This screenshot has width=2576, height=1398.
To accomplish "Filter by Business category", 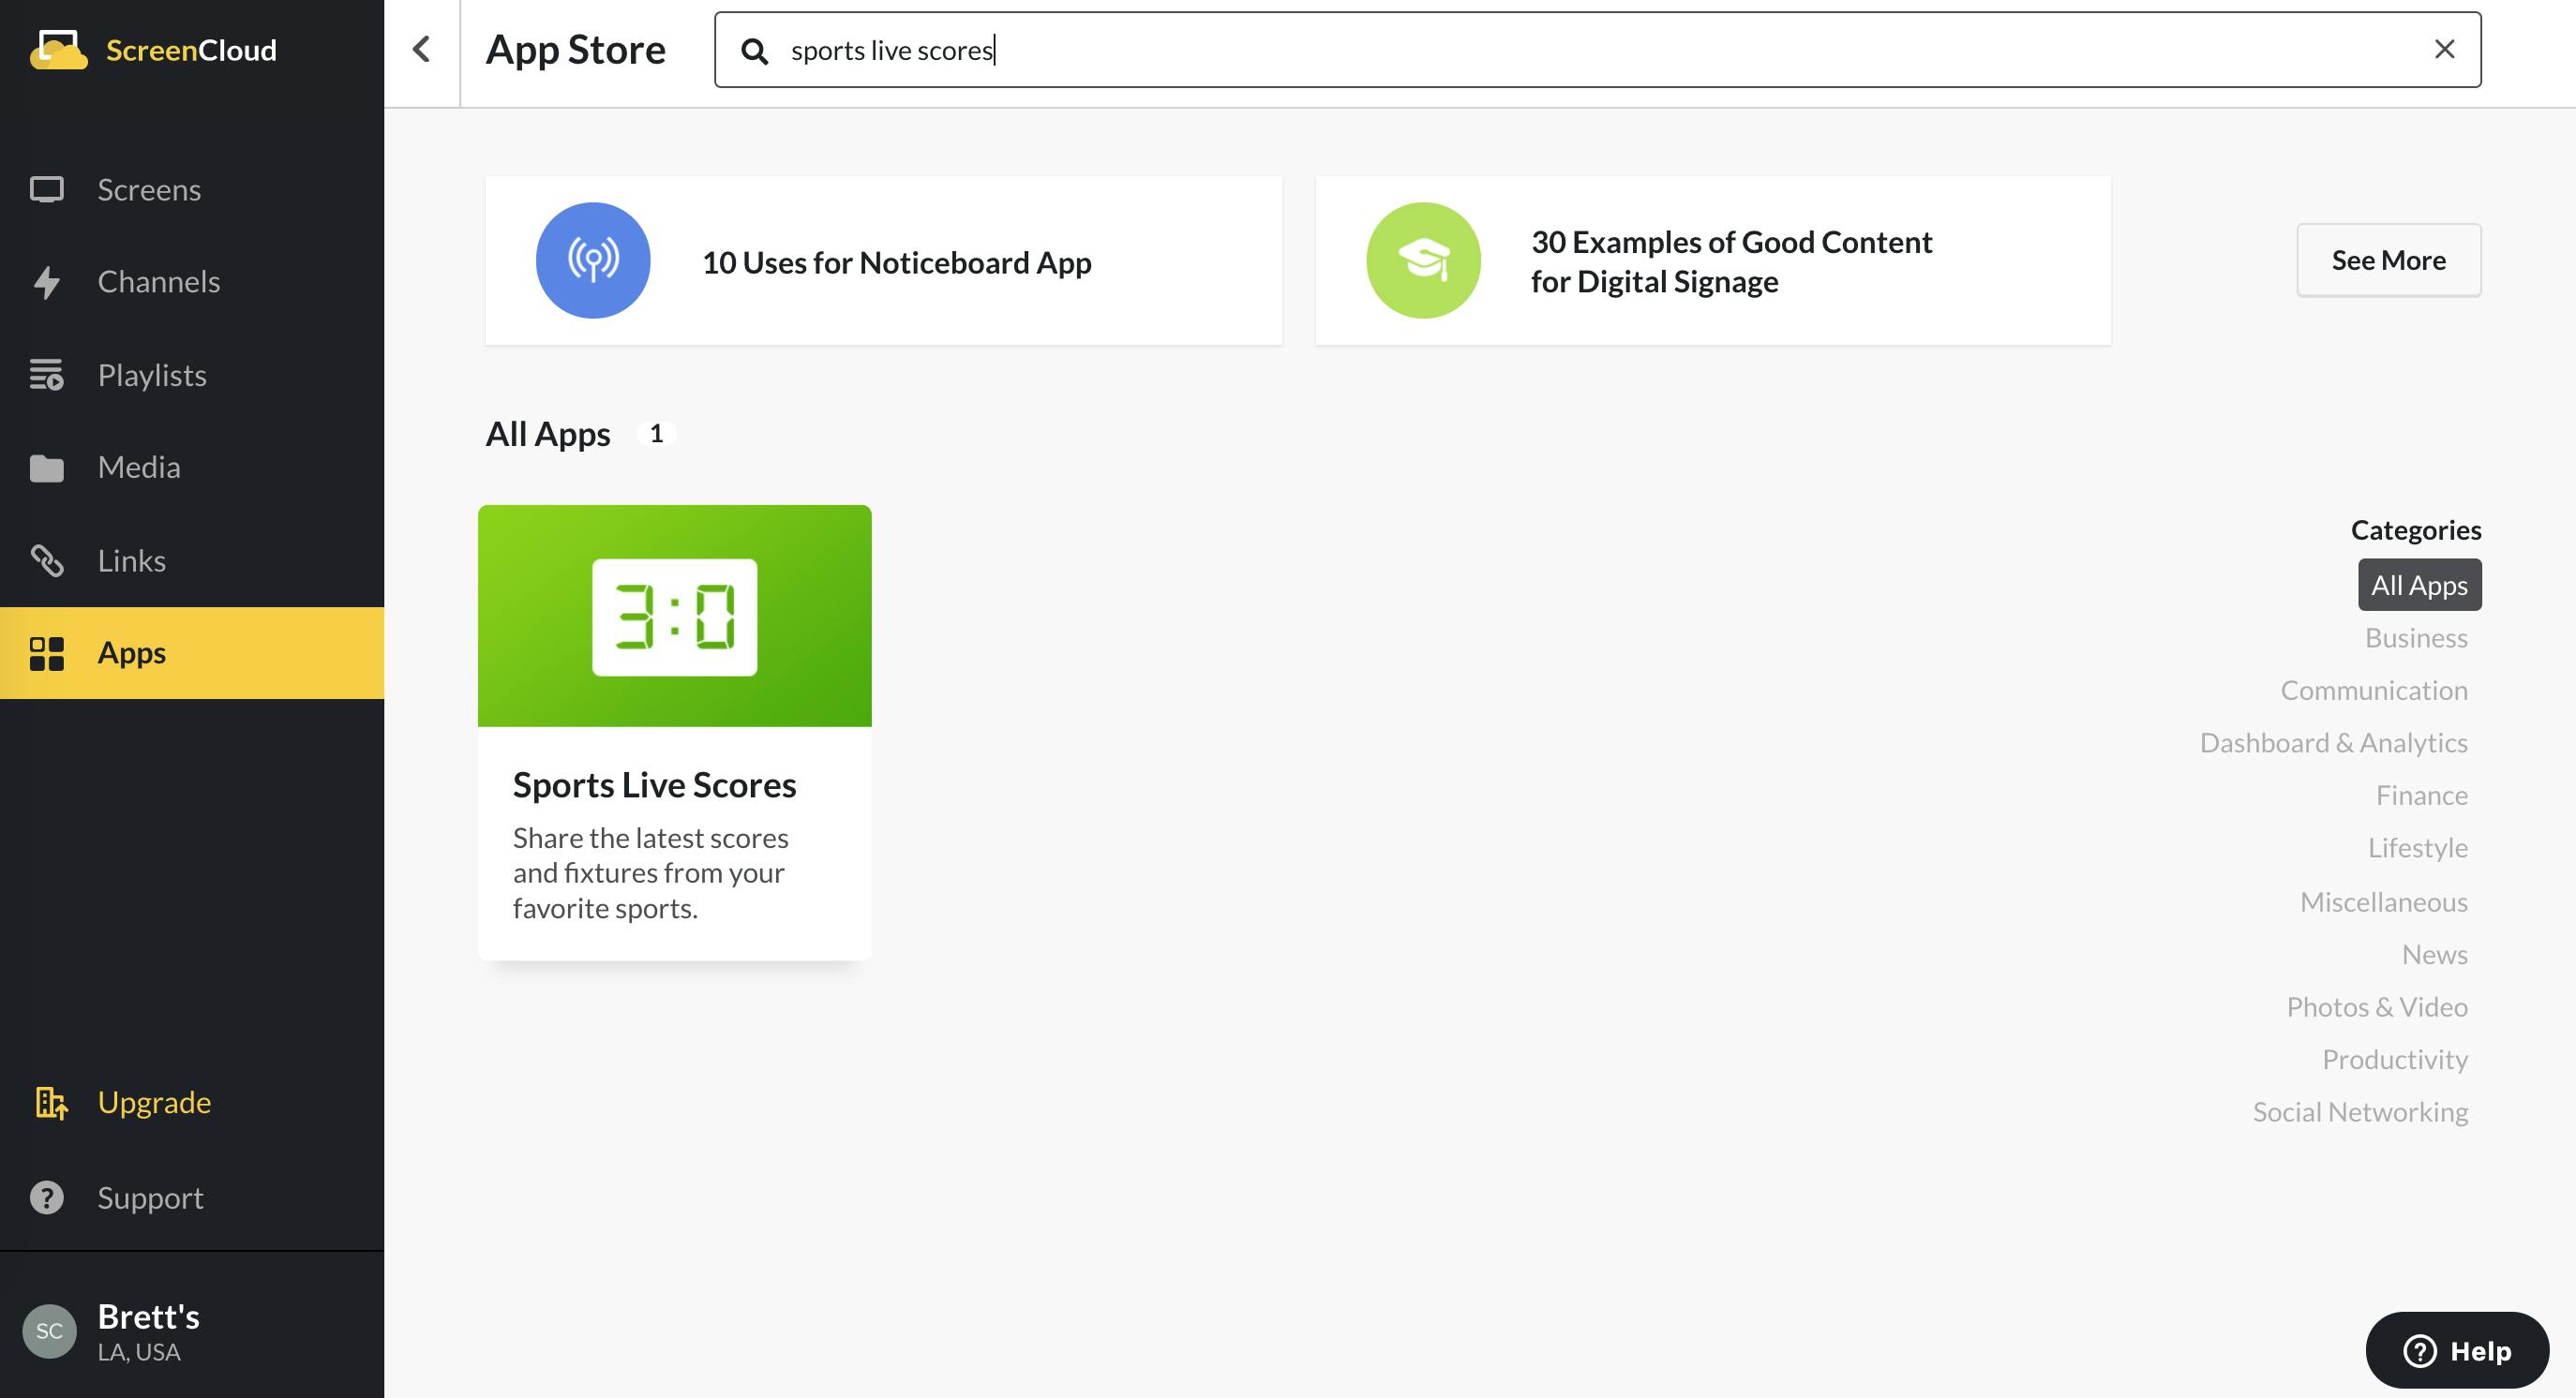I will click(2416, 637).
